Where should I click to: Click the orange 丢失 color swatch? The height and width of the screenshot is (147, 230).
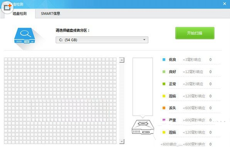pyautogui.click(x=164, y=108)
